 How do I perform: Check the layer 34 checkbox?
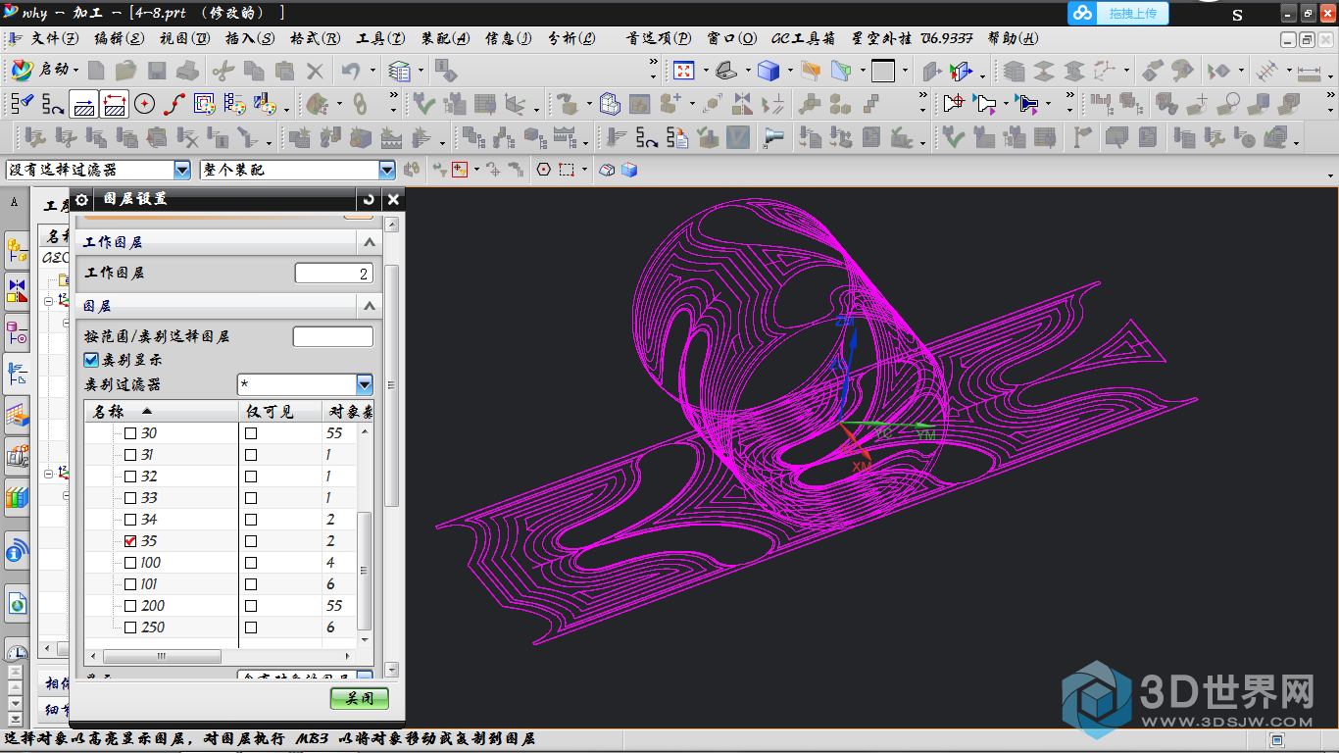[x=130, y=520]
